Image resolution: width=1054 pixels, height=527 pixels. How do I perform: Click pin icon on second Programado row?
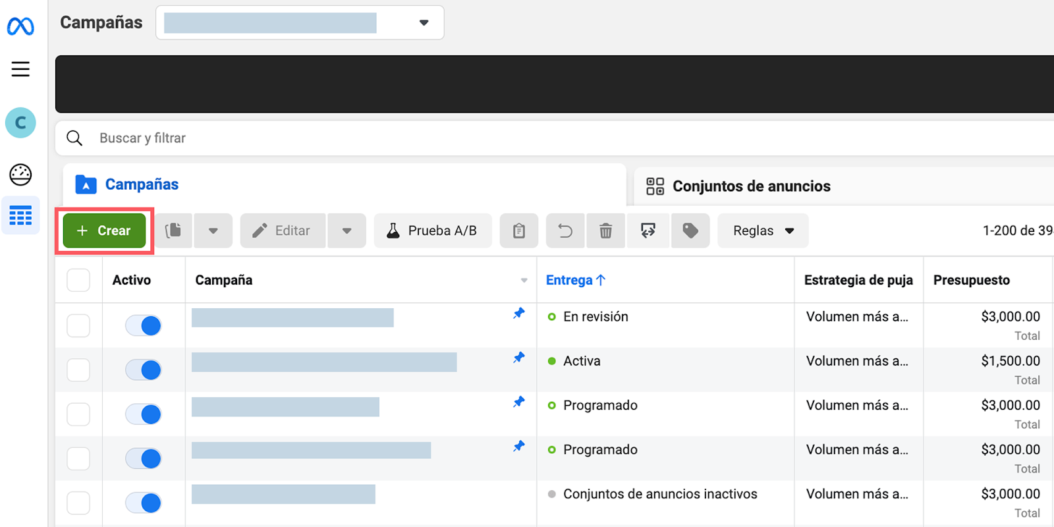click(x=519, y=446)
